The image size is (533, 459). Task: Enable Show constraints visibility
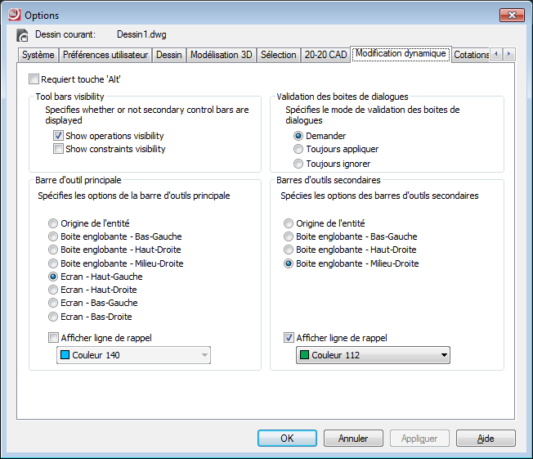59,149
